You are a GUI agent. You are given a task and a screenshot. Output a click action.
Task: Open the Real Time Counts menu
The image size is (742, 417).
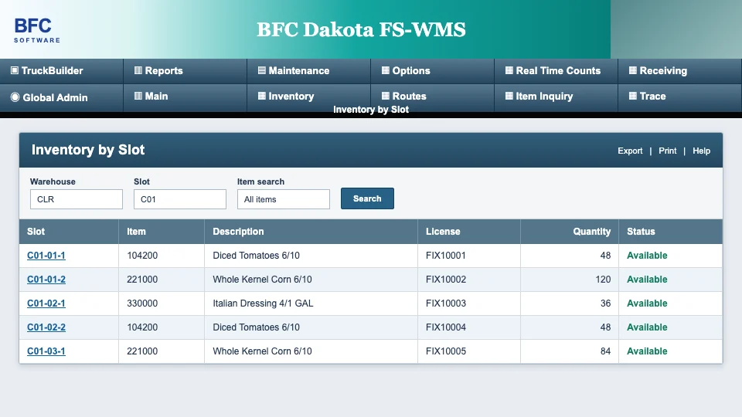(556, 71)
